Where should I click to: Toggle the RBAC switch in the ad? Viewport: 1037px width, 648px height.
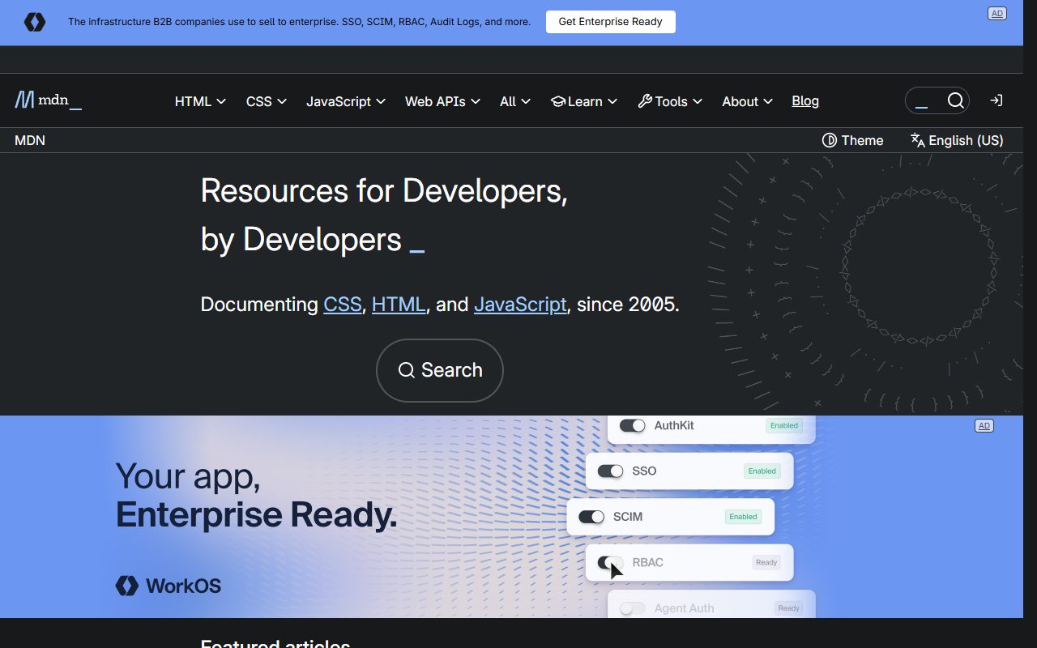611,562
